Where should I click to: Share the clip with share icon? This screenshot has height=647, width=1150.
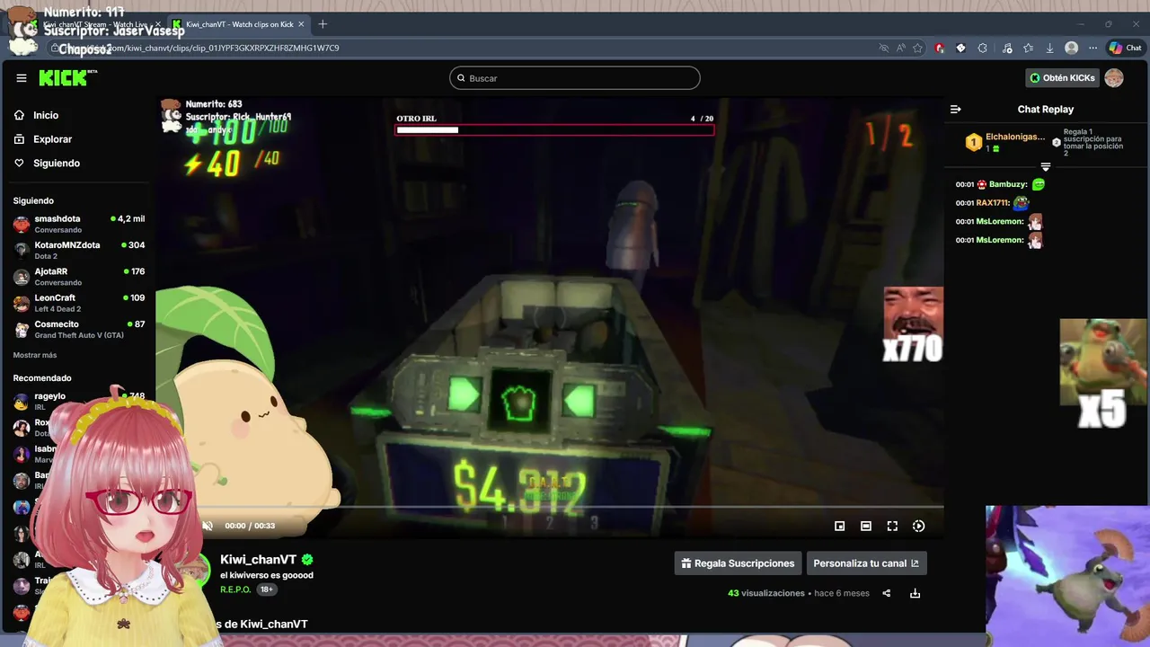click(886, 593)
